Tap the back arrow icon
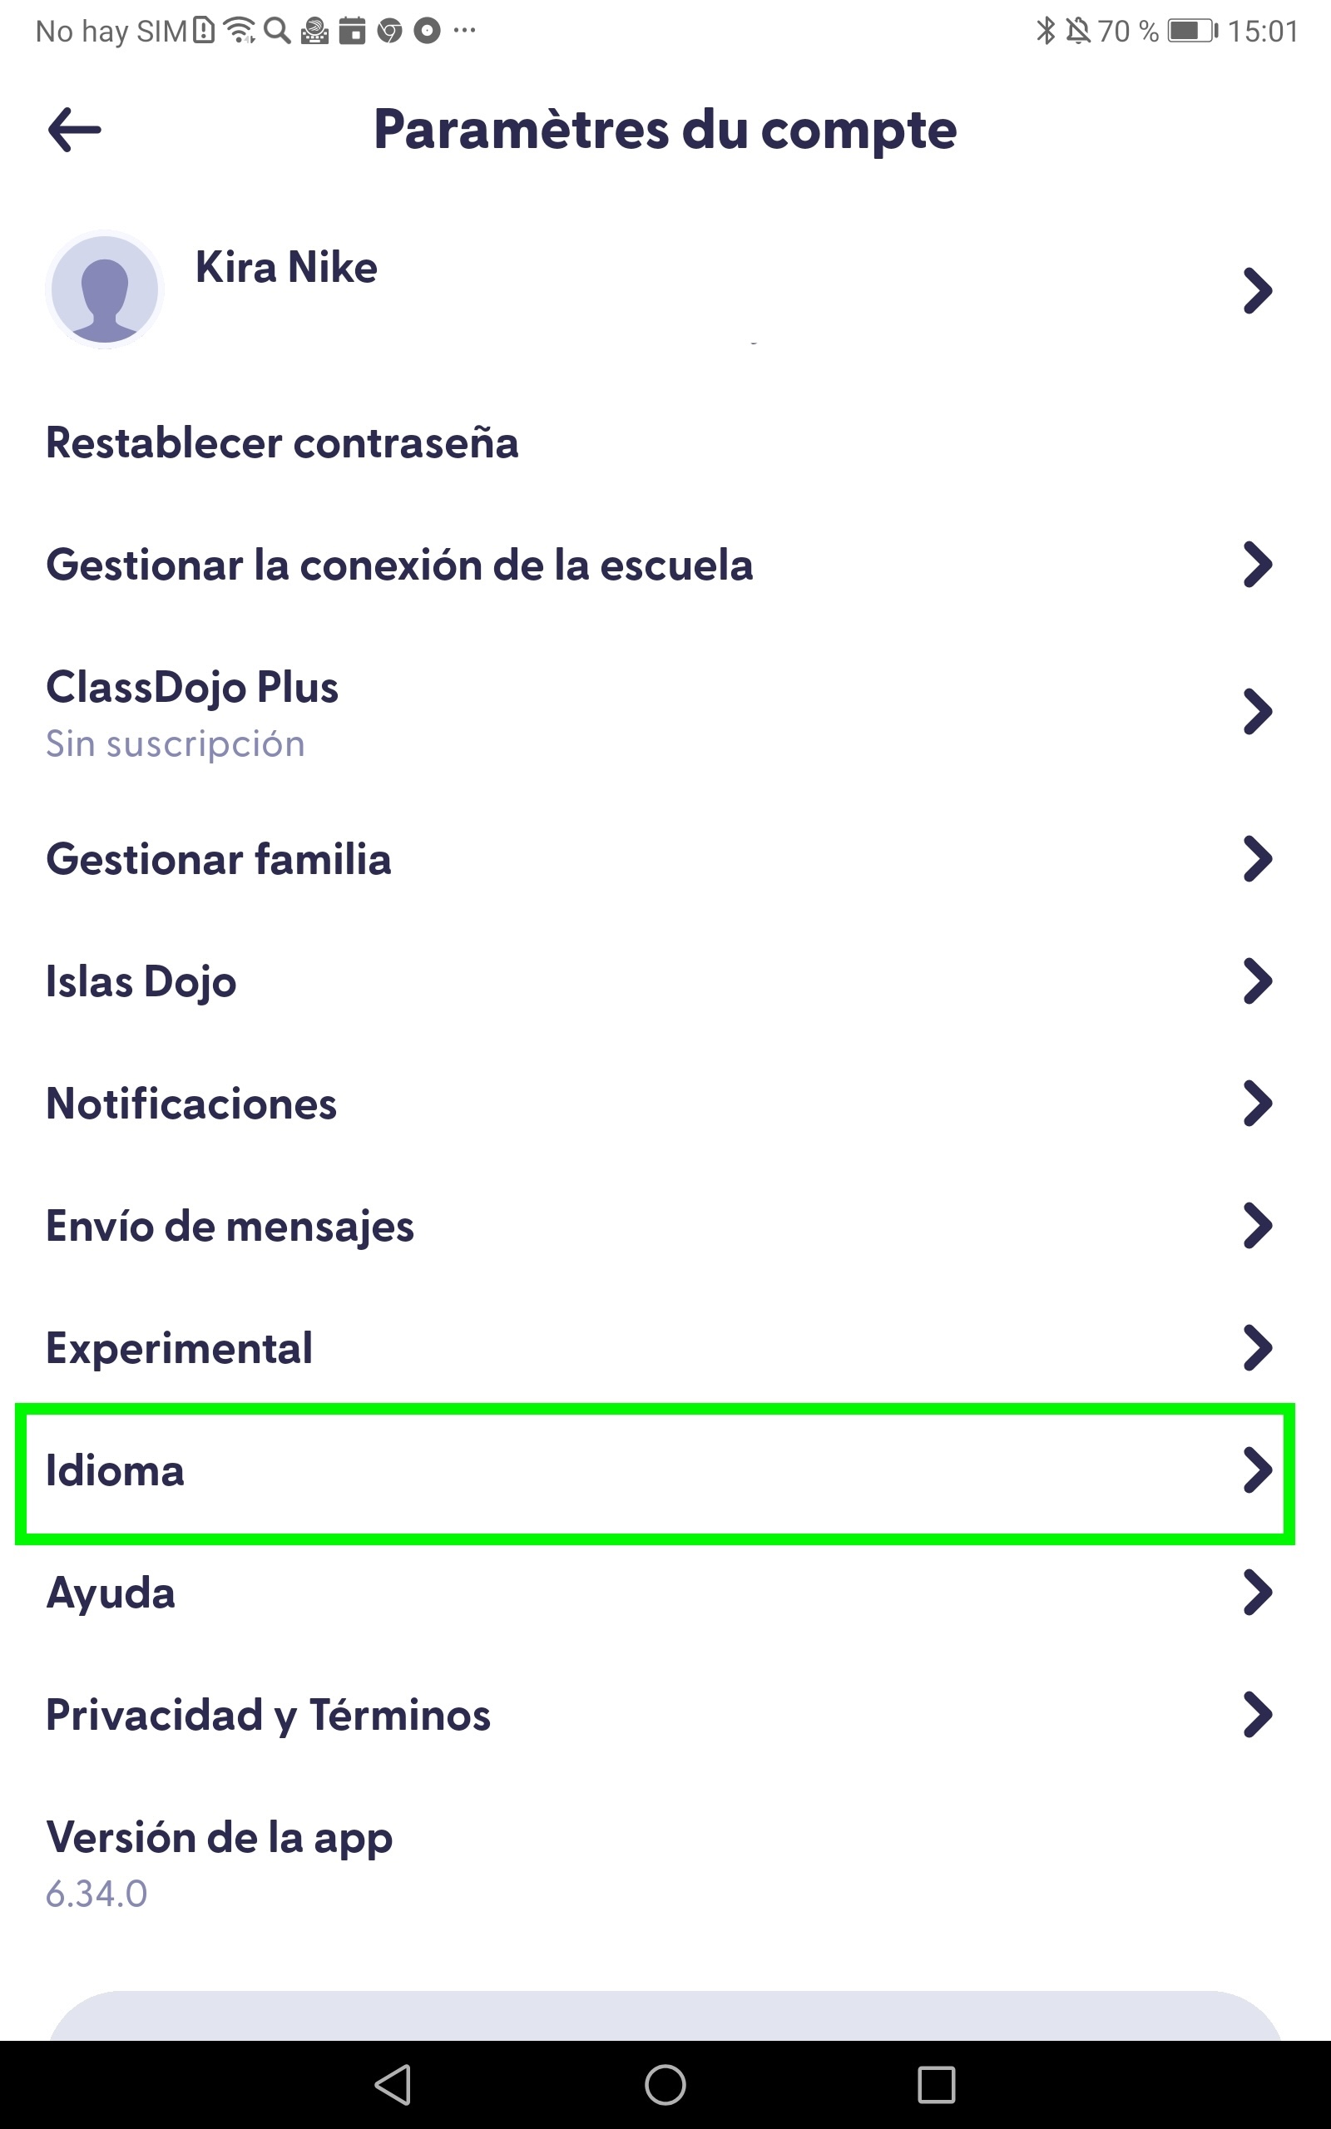Image resolution: width=1331 pixels, height=2129 pixels. (75, 131)
